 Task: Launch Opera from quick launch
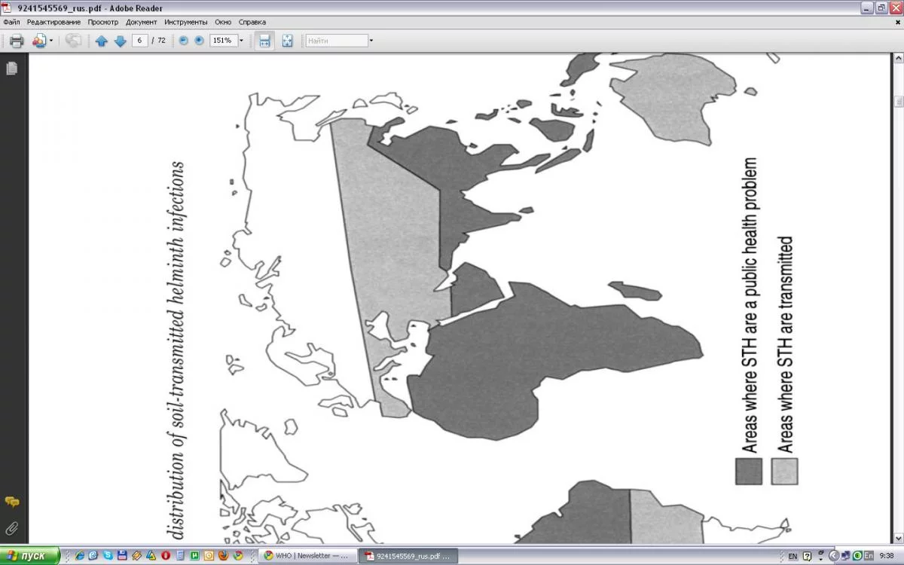click(165, 556)
